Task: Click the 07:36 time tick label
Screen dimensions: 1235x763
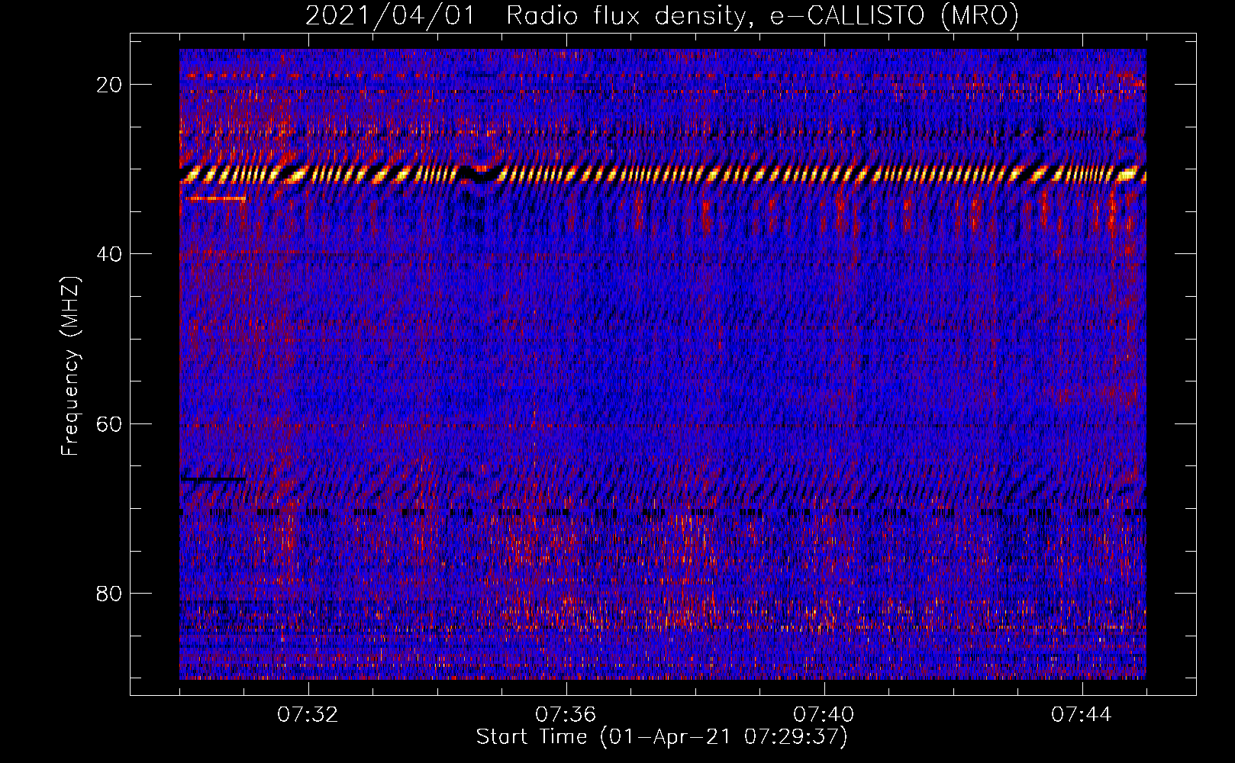Action: point(566,715)
